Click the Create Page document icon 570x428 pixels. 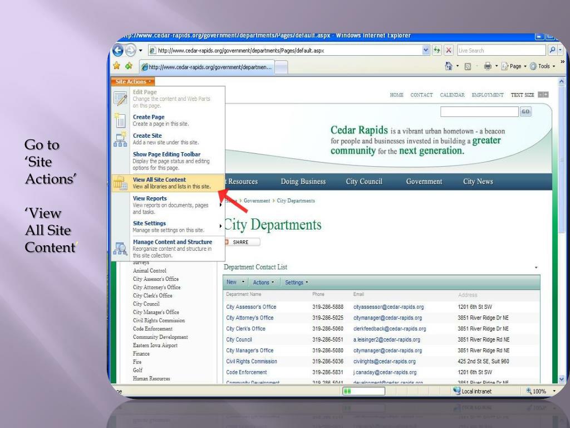coord(120,120)
